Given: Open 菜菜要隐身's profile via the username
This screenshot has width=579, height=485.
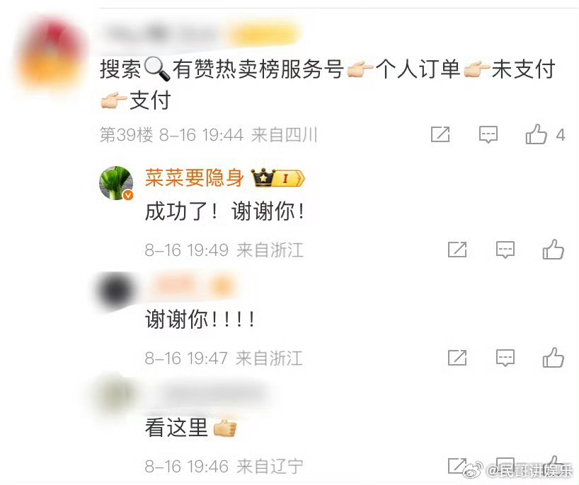Looking at the screenshot, I should tap(194, 178).
